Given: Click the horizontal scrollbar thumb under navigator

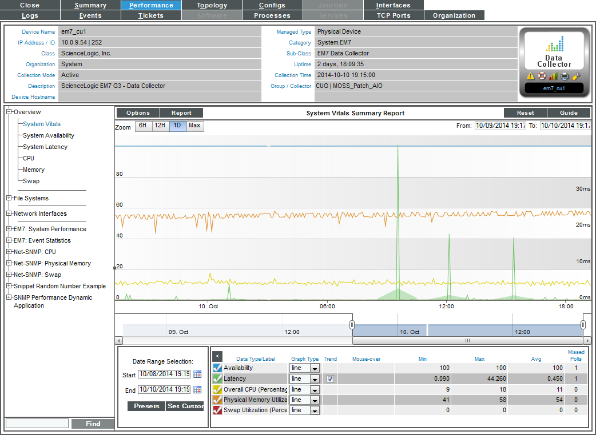Looking at the screenshot, I should click(x=467, y=341).
